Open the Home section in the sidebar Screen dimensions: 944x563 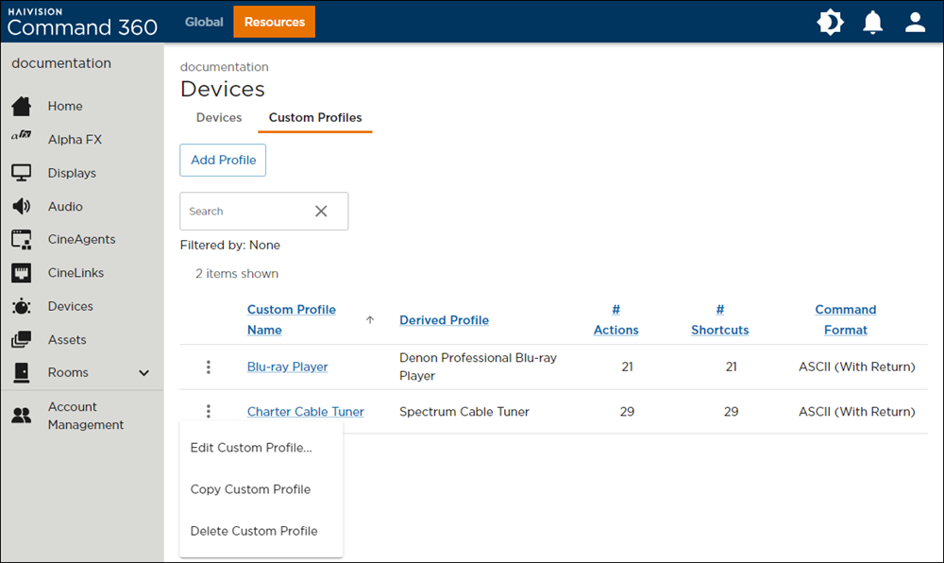click(66, 106)
